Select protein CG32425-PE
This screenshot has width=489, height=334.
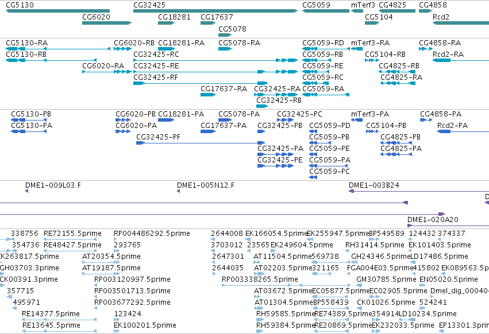click(276, 166)
